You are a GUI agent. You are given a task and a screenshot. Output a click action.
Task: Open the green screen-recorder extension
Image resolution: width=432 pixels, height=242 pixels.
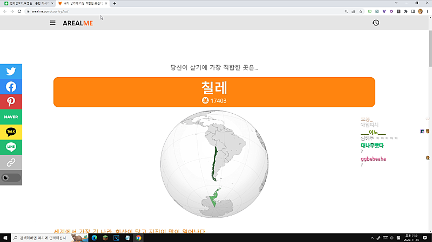[370, 11]
